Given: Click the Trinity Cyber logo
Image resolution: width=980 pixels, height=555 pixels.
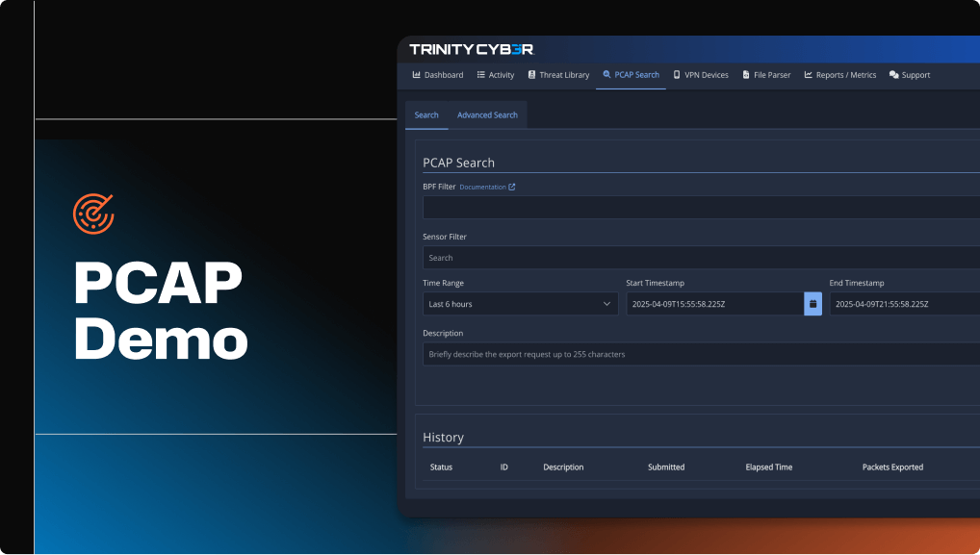Looking at the screenshot, I should tap(472, 49).
